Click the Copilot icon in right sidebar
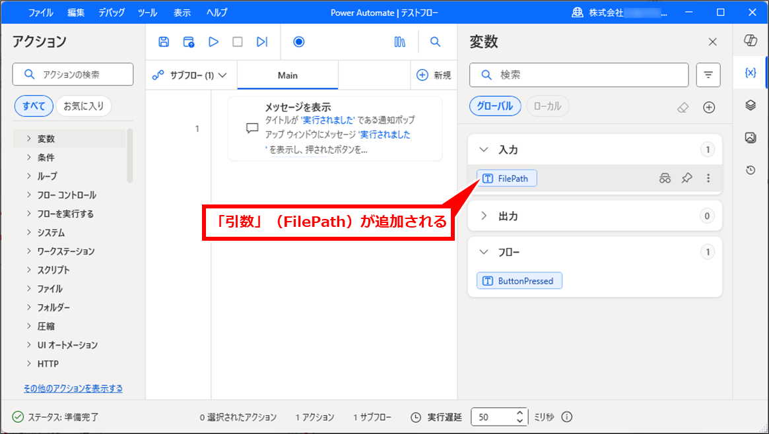 pos(750,41)
